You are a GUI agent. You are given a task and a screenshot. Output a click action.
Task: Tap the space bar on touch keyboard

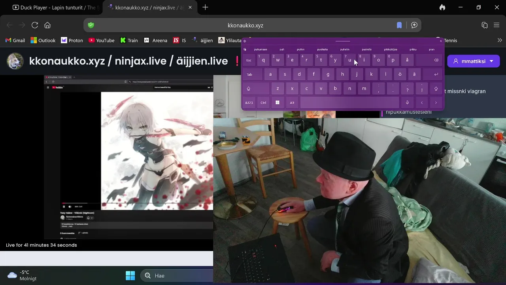click(350, 103)
